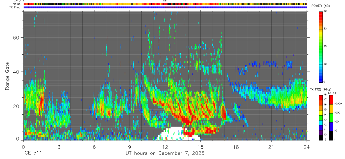Screen dimensions: 345x159
Task: Click the '9' tick on the UT hours axis
Action: coord(130,147)
